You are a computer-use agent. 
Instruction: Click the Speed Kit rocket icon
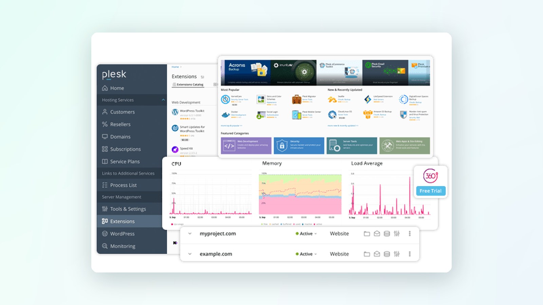tap(175, 149)
